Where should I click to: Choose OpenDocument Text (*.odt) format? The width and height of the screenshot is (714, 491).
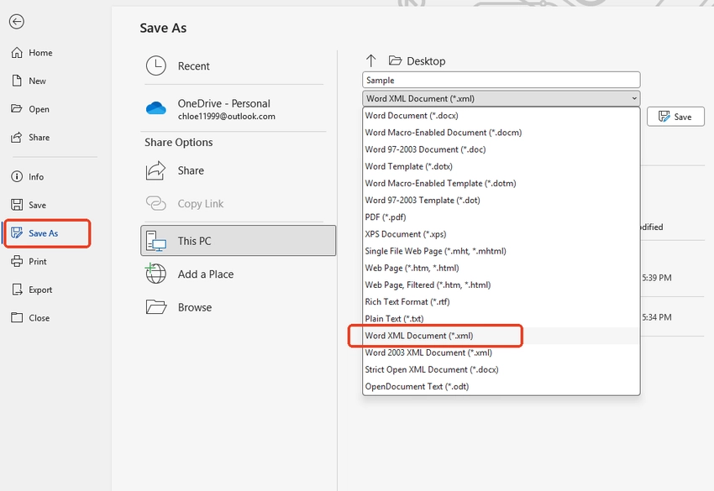click(501, 386)
